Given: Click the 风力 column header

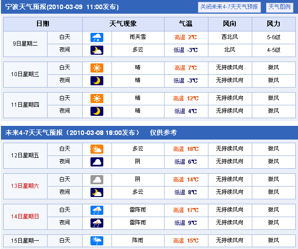Looking at the screenshot, I should [x=274, y=24].
